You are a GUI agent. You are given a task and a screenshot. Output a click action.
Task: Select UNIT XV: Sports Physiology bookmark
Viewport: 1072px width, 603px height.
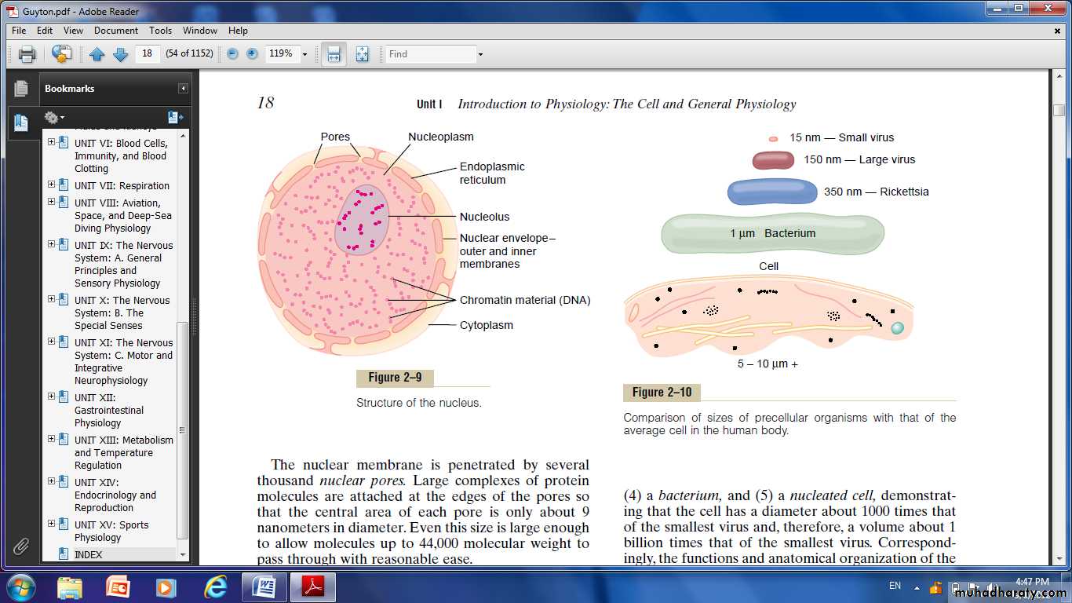111,531
